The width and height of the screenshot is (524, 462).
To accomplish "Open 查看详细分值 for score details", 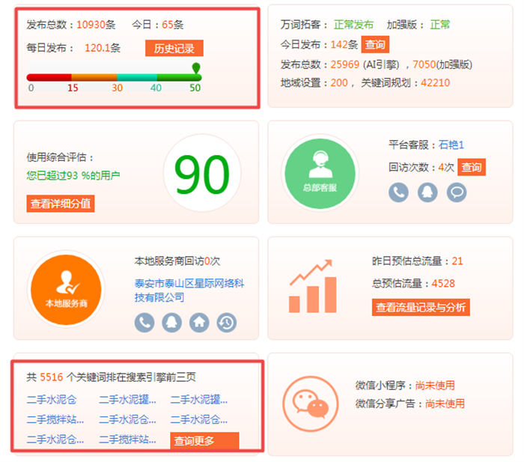I will pos(61,204).
